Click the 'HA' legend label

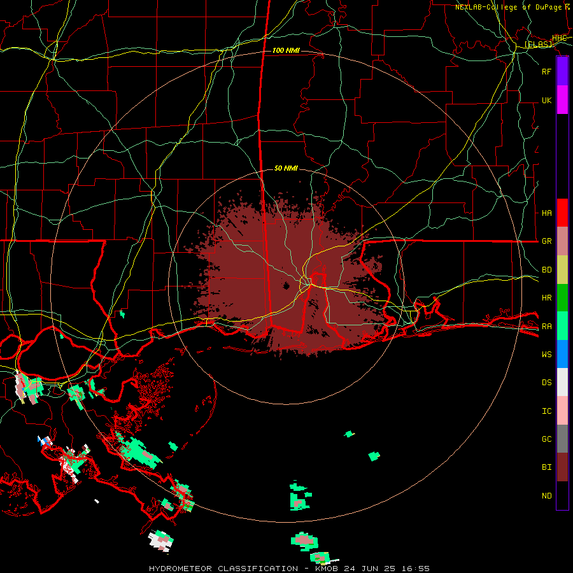[547, 213]
